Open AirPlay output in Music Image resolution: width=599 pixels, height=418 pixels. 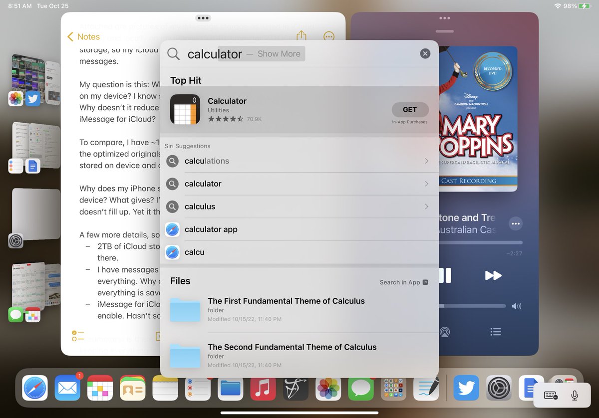pos(444,332)
